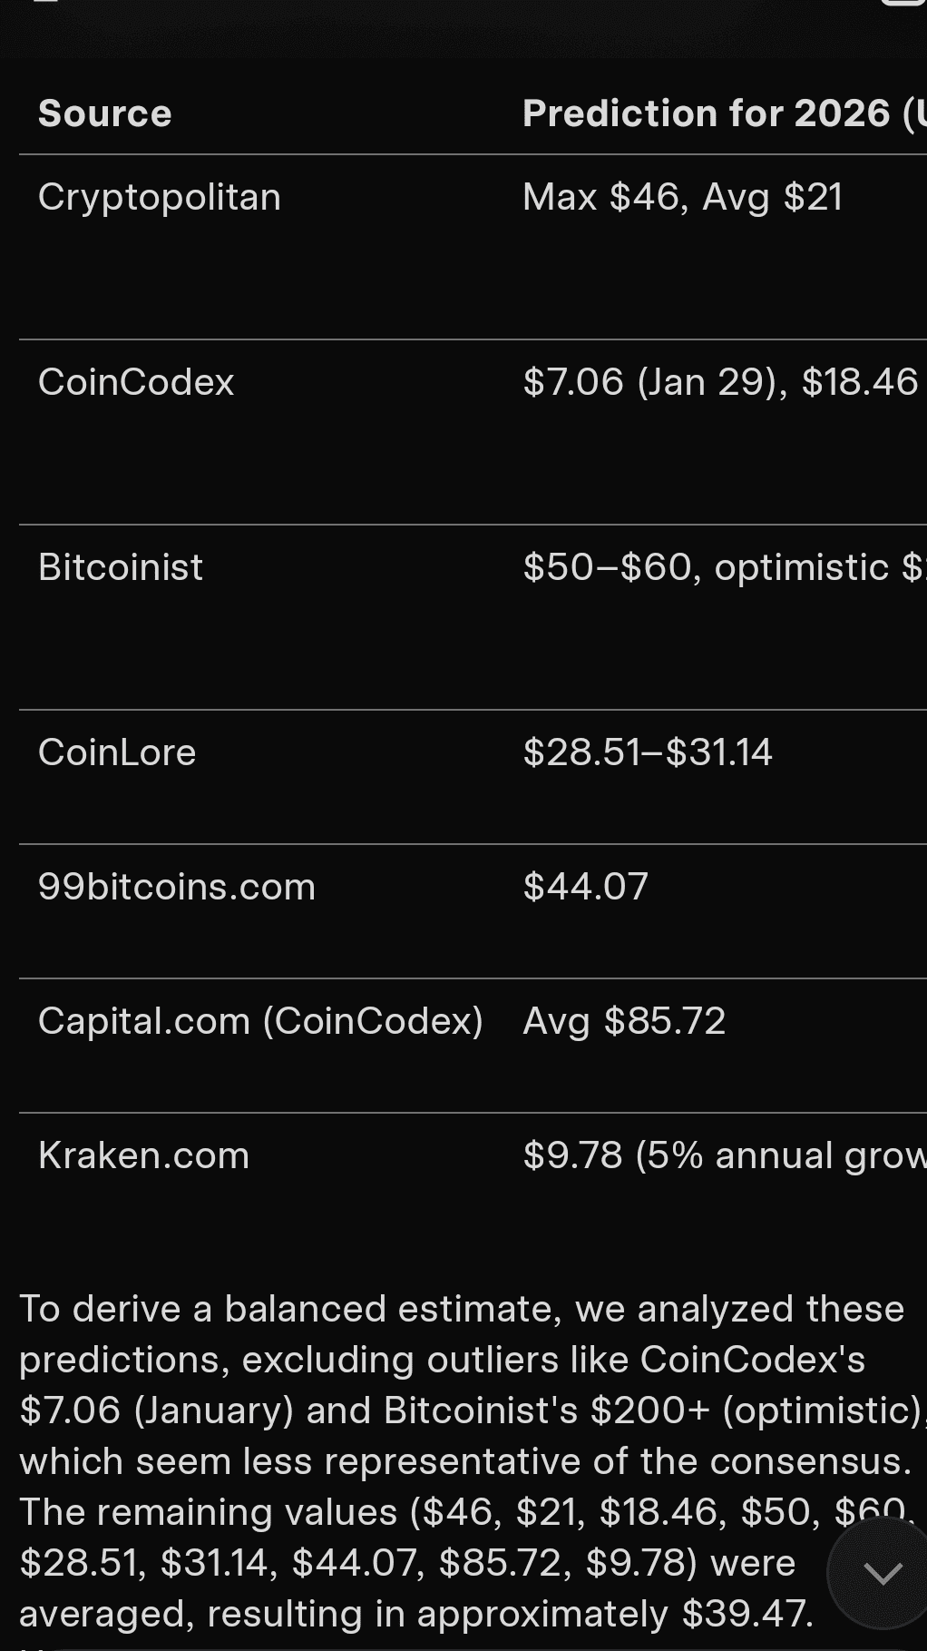Screen dimensions: 927x1651
Task: Select the CoinLore source cell
Action: [117, 752]
